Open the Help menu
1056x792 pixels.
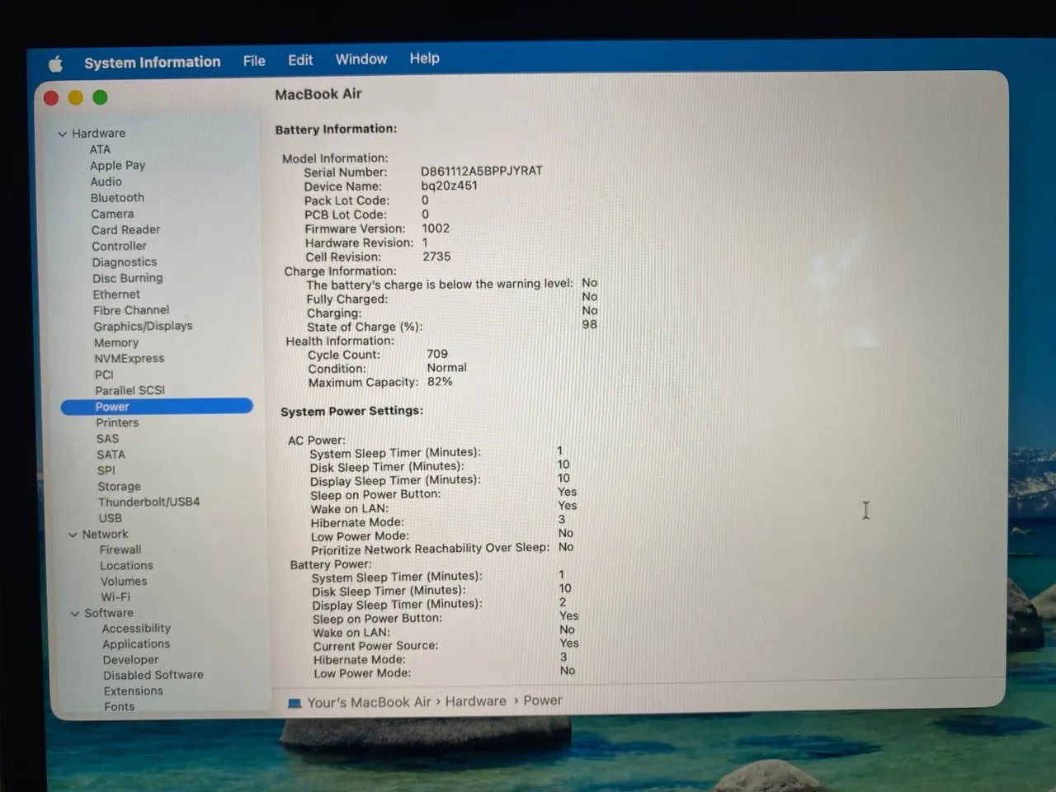[425, 59]
